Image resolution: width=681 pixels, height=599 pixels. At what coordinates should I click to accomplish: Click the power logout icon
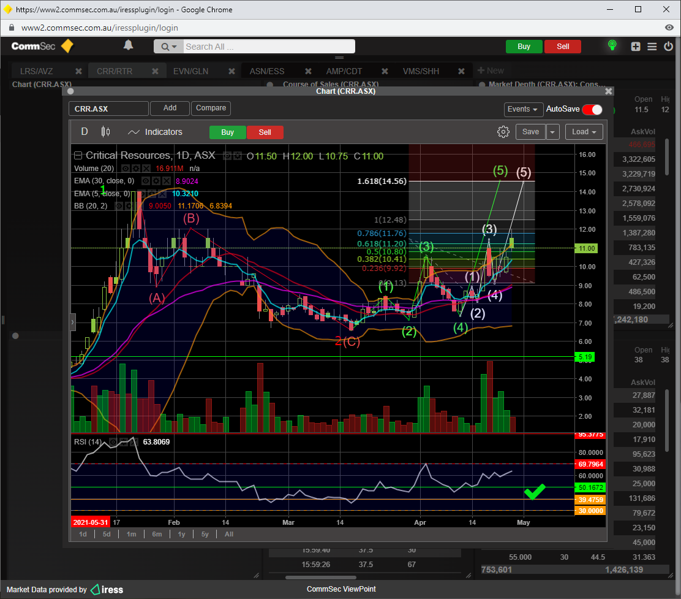[x=668, y=46]
